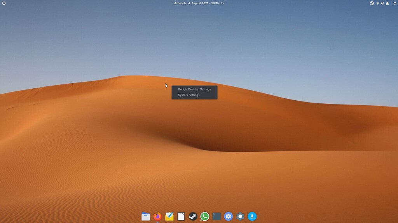Open the blue settings app in the dock

click(229, 217)
